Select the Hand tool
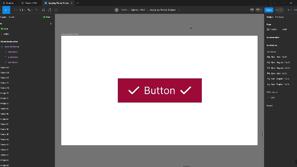The width and height of the screenshot is (297, 167). point(50,10)
